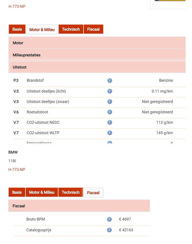The width and height of the screenshot is (192, 244).
Task: Select the € 42163 Catalogusprijs value
Action: (126, 230)
